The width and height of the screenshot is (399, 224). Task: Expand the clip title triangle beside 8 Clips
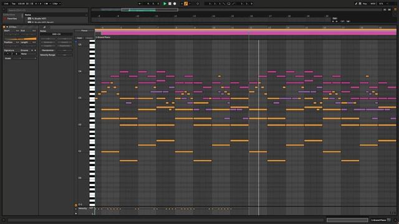(x=7, y=27)
